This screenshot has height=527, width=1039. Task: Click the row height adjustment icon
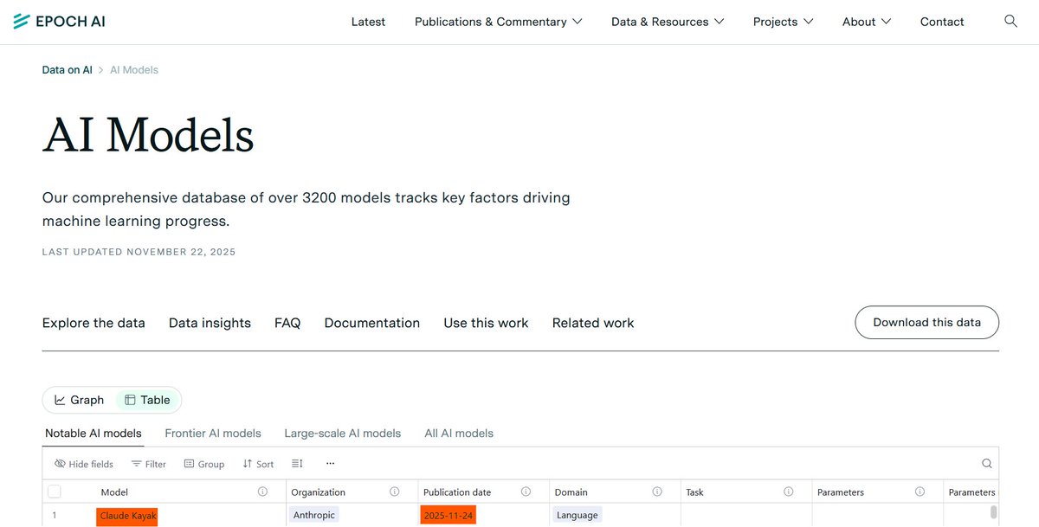click(297, 464)
